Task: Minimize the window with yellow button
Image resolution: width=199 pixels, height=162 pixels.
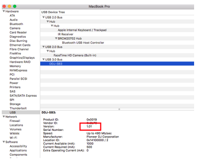Action: (x=9, y=6)
